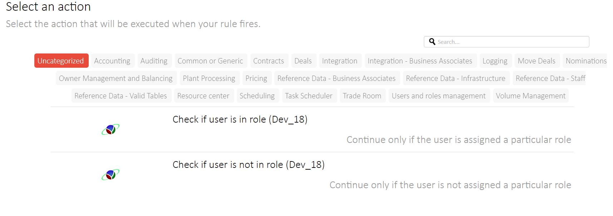Choose the Logging category
The image size is (613, 216).
495,61
